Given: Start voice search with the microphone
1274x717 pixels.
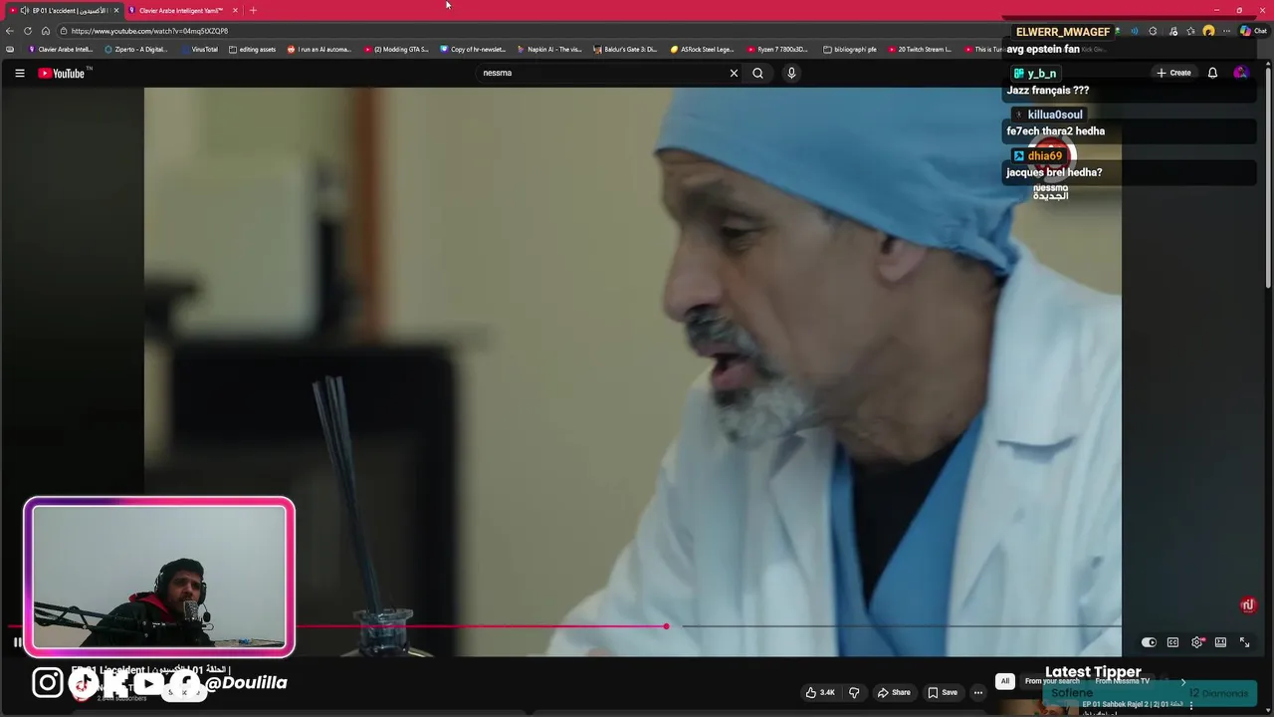Looking at the screenshot, I should point(791,73).
